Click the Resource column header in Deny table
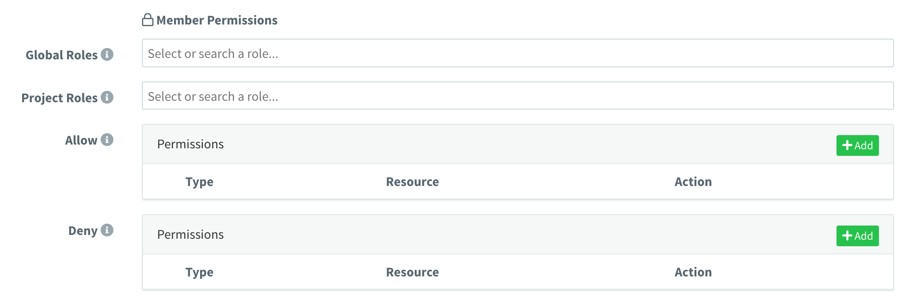Viewport: 911px width, 307px height. pyautogui.click(x=412, y=272)
